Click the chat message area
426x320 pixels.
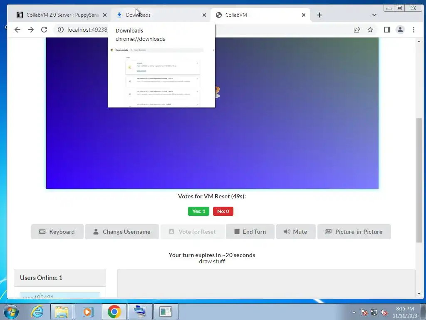click(x=266, y=283)
